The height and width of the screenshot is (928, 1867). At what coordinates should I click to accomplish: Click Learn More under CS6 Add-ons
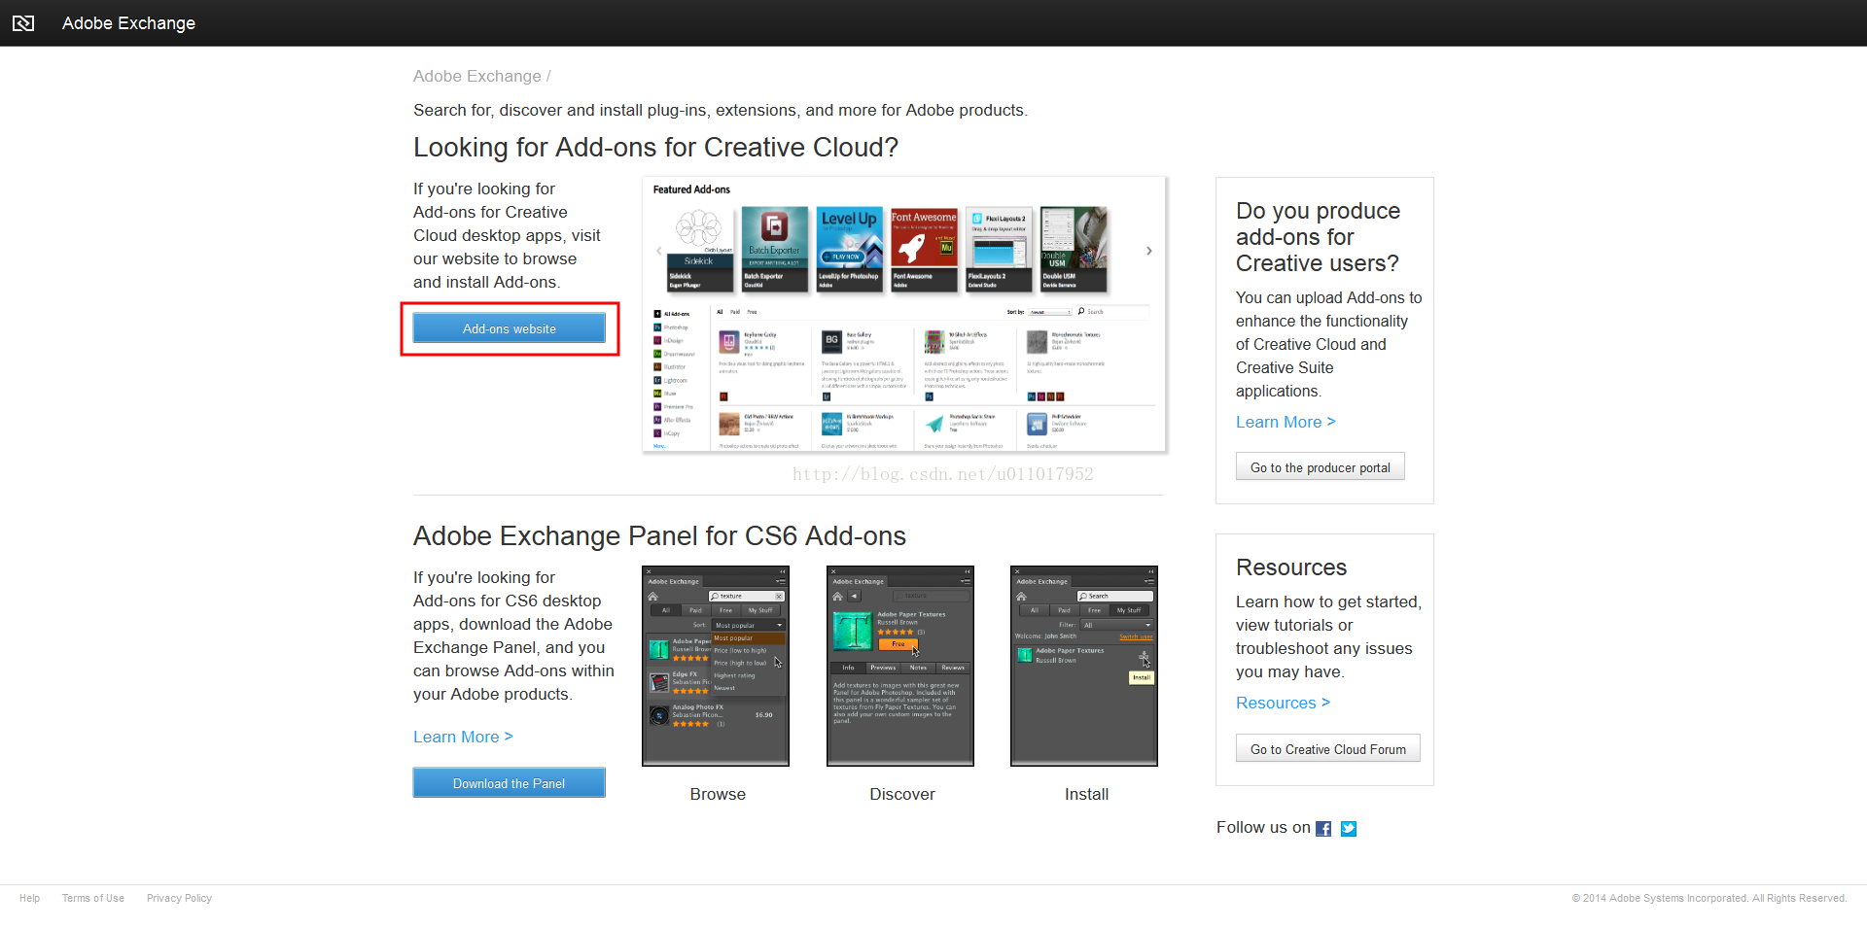pos(463,737)
